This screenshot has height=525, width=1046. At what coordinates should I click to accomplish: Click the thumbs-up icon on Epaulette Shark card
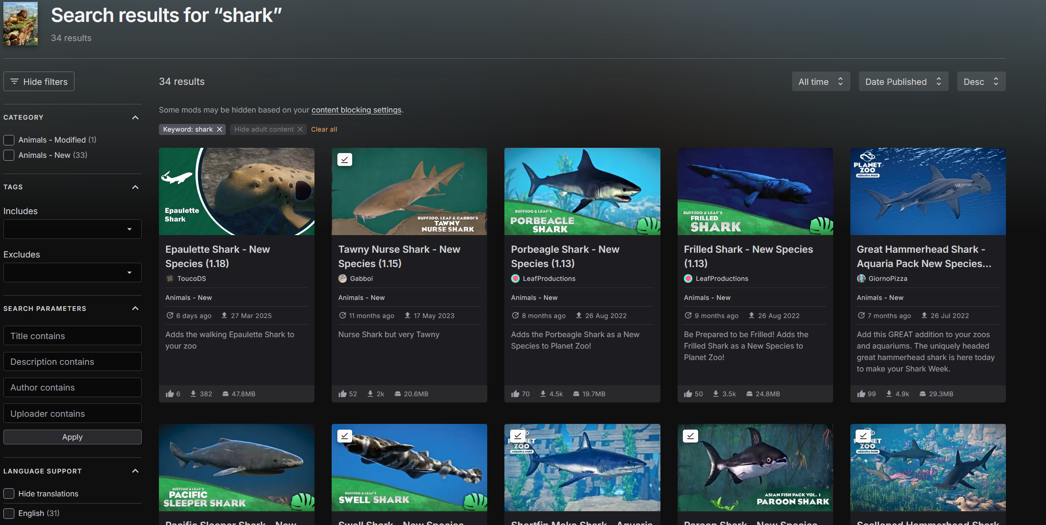[x=169, y=394]
